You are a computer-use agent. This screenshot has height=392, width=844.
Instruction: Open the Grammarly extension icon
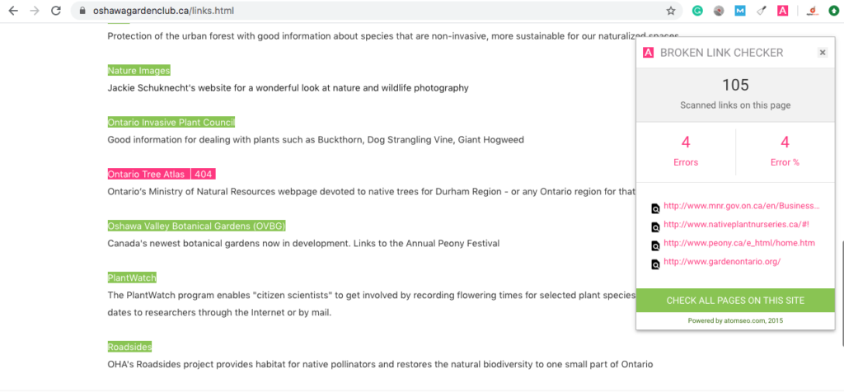point(697,11)
